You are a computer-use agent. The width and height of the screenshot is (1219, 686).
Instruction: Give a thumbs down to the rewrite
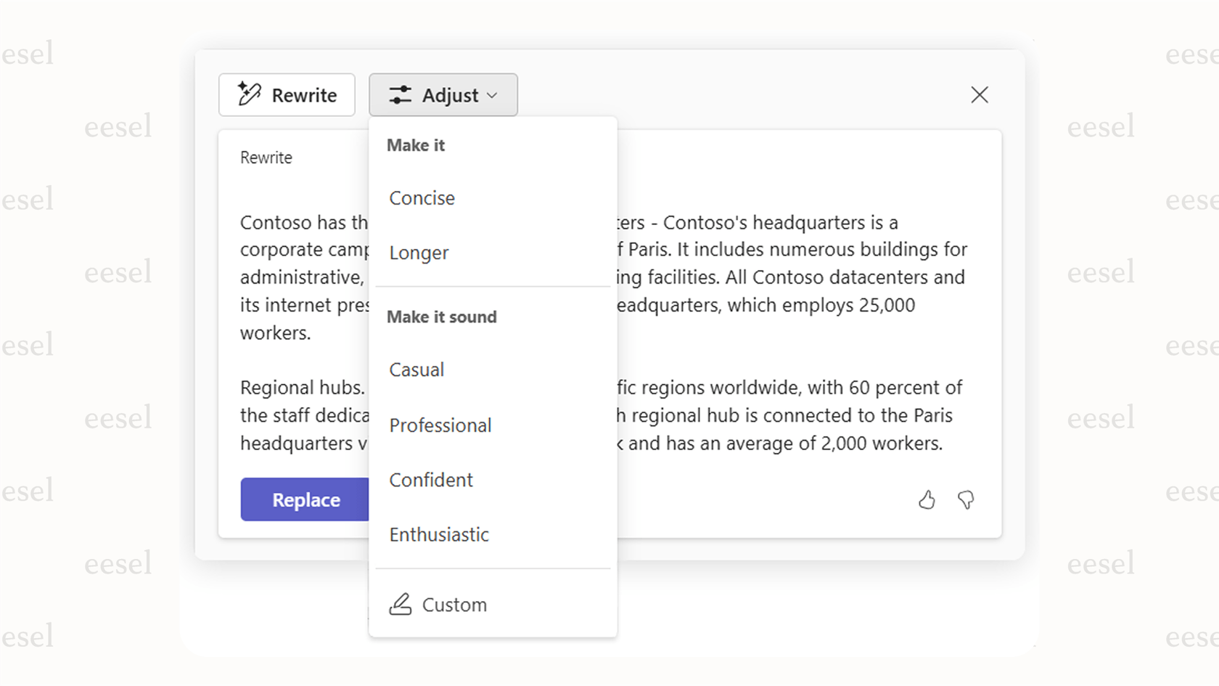click(966, 499)
